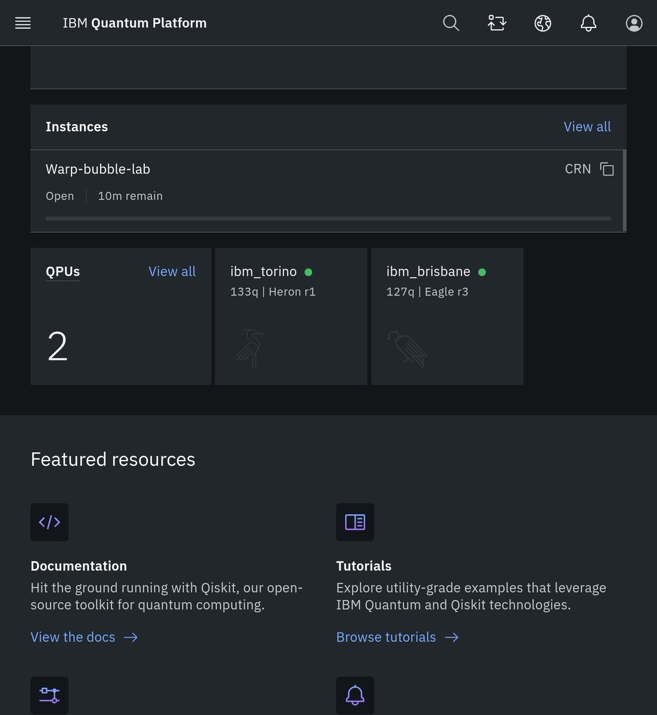657x715 pixels.
Task: View all instances
Action: 587,127
